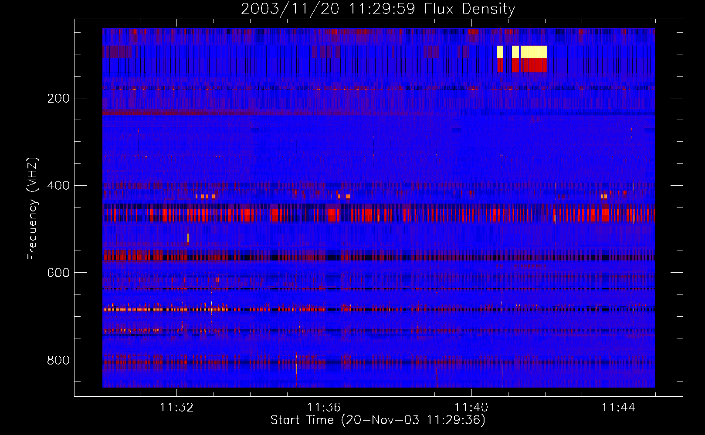This screenshot has height=435, width=705.
Task: Click the 400 frequency tick label
Action: pyautogui.click(x=58, y=186)
